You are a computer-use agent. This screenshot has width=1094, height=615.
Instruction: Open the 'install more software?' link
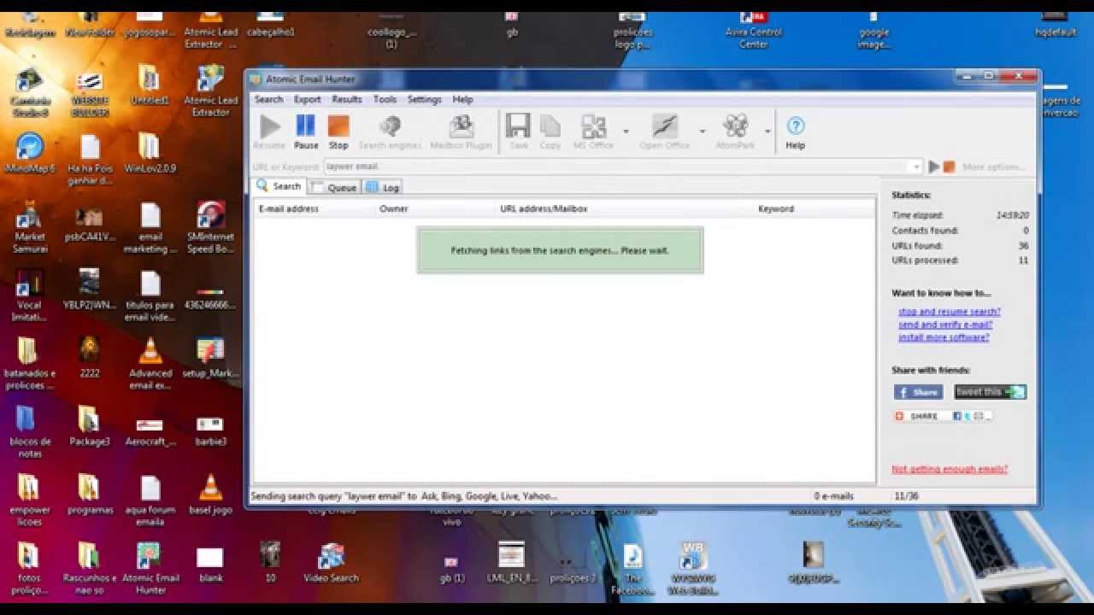[944, 337]
